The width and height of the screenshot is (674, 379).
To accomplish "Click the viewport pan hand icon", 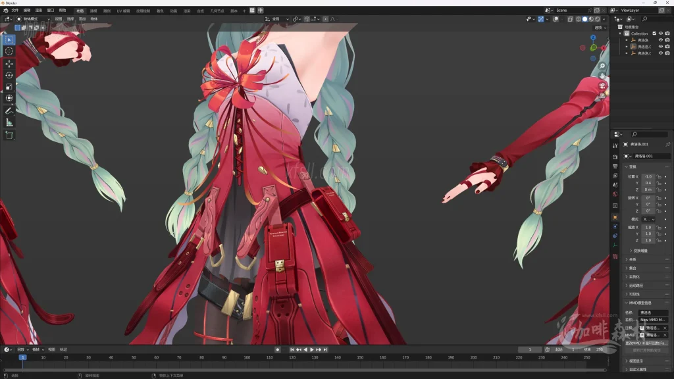I will click(602, 76).
